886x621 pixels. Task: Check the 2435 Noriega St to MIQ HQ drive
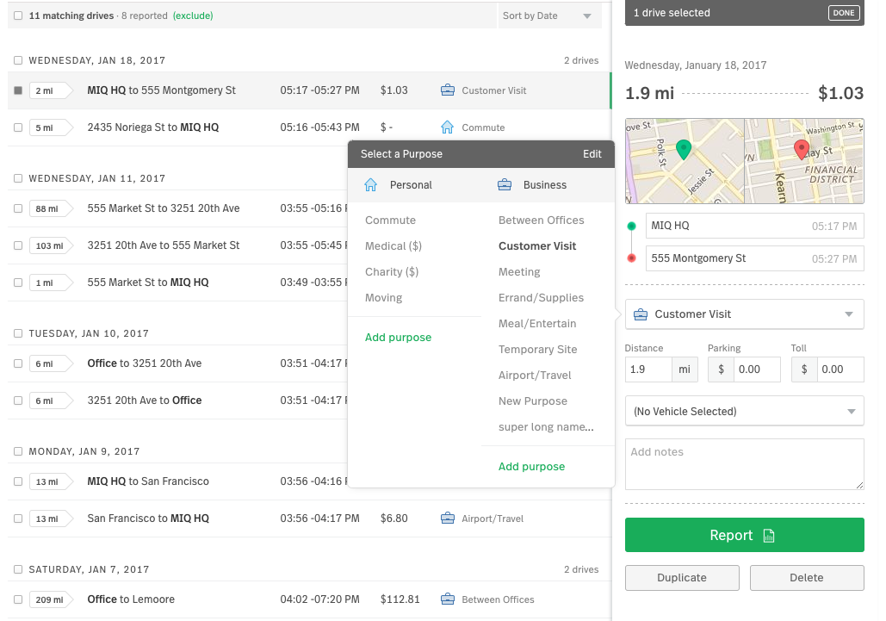pos(18,127)
